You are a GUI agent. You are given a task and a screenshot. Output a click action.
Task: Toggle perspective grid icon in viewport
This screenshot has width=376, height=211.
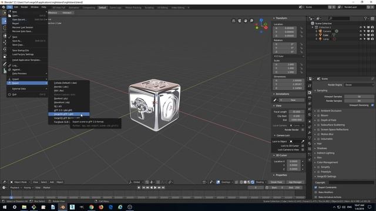(234, 21)
